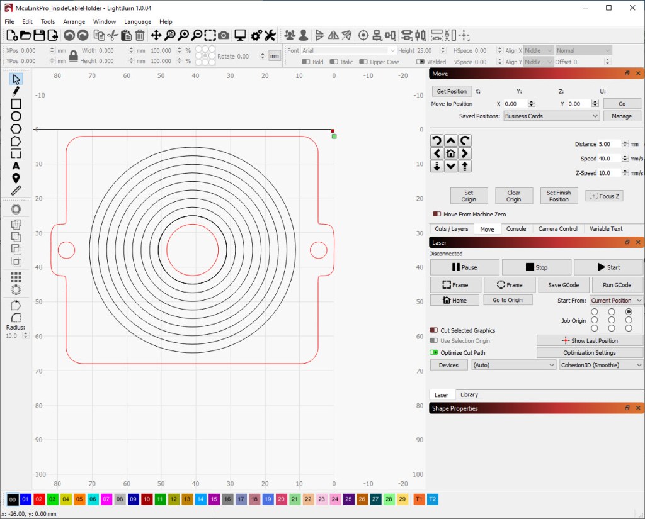Open the Arrange menu
The width and height of the screenshot is (645, 519).
(74, 21)
